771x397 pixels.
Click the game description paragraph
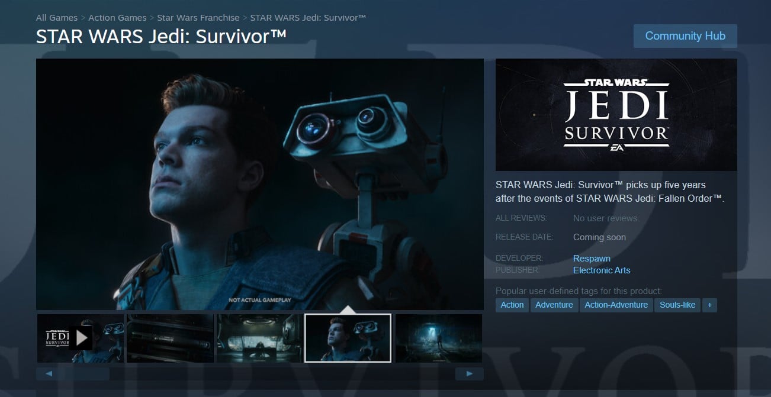tap(611, 192)
